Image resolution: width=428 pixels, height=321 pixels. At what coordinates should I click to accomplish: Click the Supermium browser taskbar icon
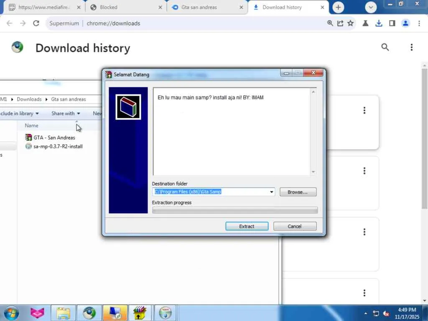(x=89, y=313)
